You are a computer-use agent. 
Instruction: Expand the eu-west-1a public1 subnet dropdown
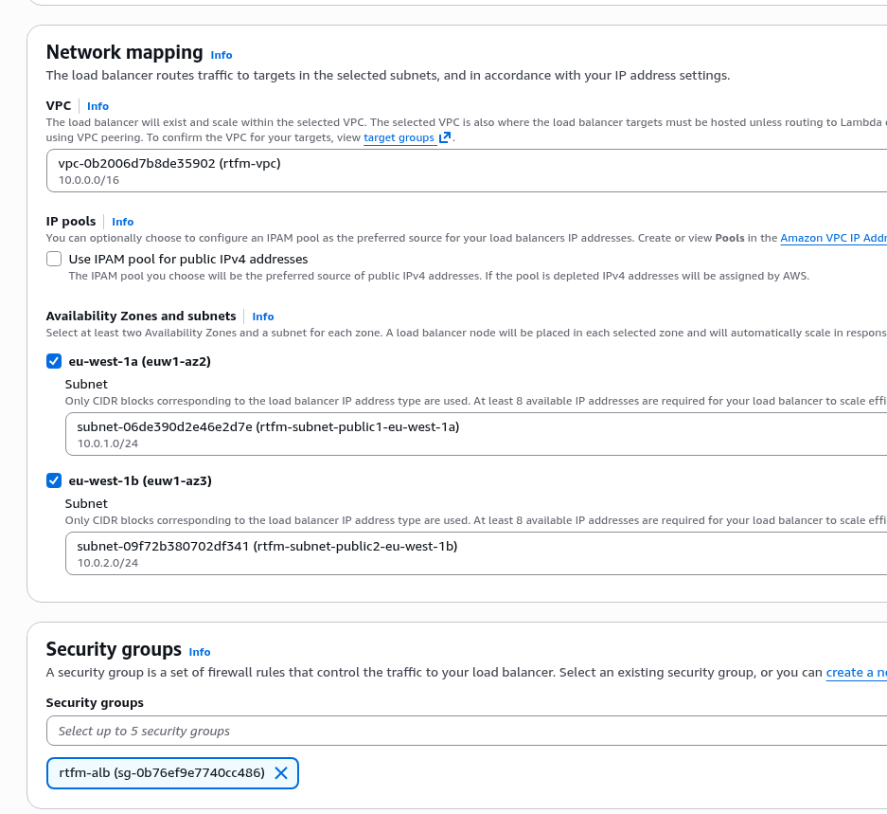[x=473, y=434]
